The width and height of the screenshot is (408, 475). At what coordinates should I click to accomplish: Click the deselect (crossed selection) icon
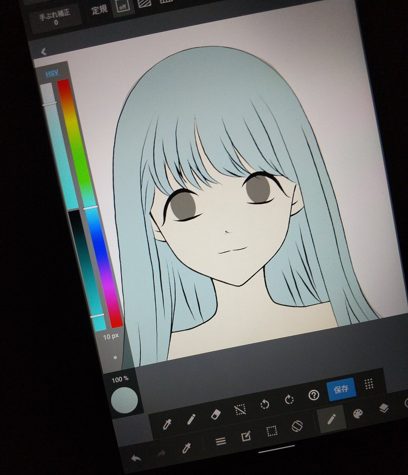point(240,410)
